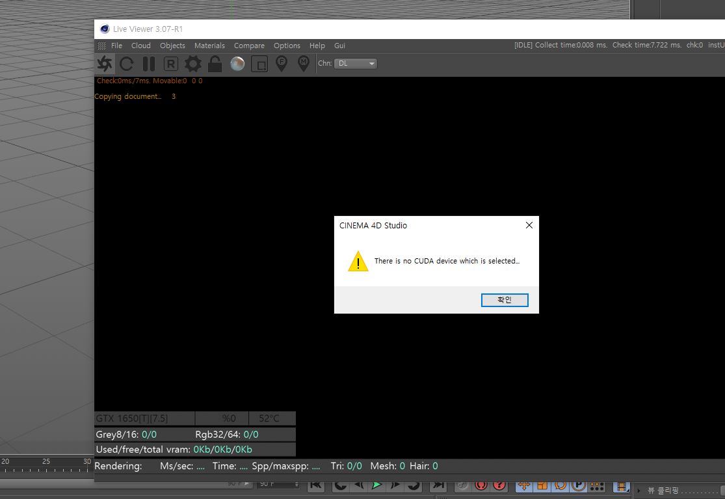Click the timeline frame 25 marker

[46, 461]
